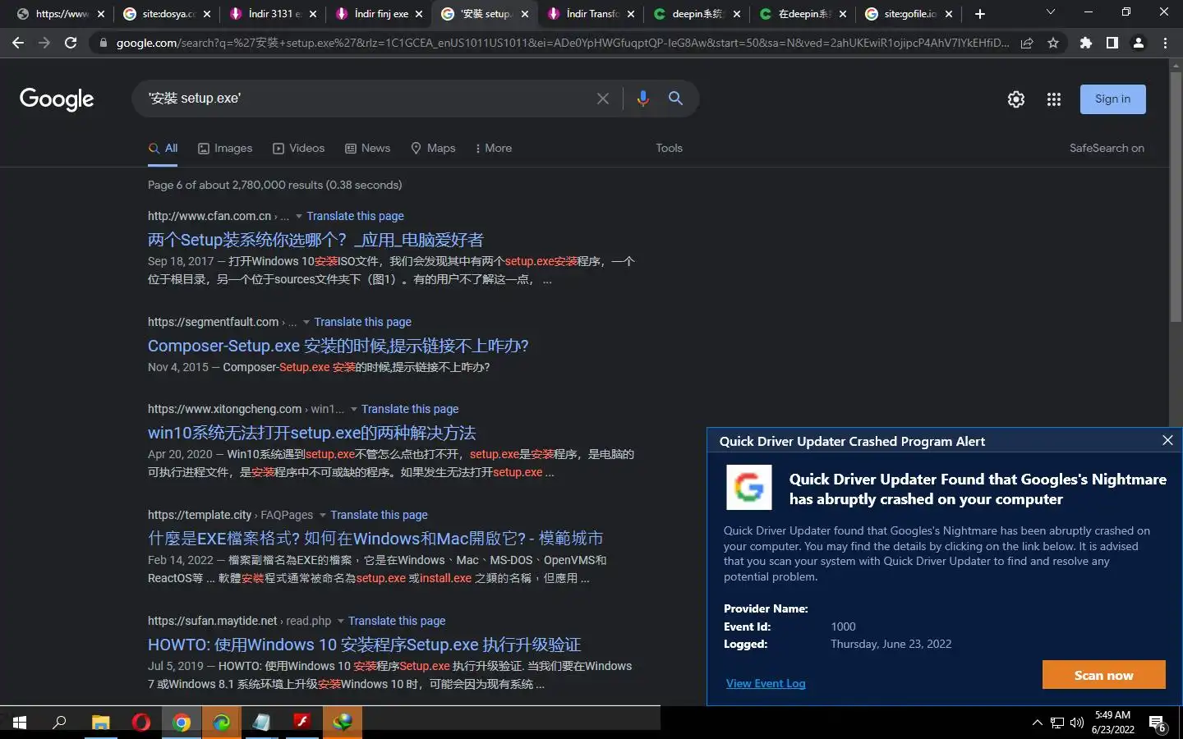Translate the xitongcheng.com result page
This screenshot has width=1183, height=739.
(x=410, y=409)
